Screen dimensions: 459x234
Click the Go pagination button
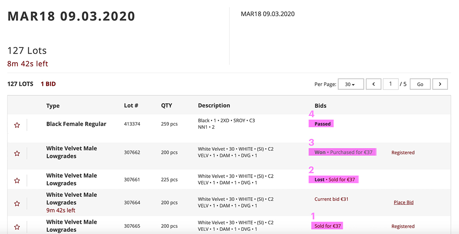[x=420, y=84]
